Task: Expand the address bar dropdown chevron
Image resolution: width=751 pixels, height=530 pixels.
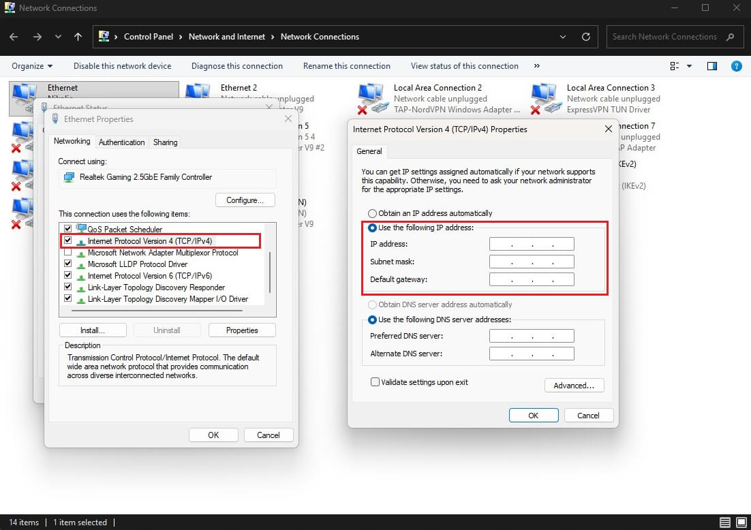Action: pyautogui.click(x=562, y=36)
